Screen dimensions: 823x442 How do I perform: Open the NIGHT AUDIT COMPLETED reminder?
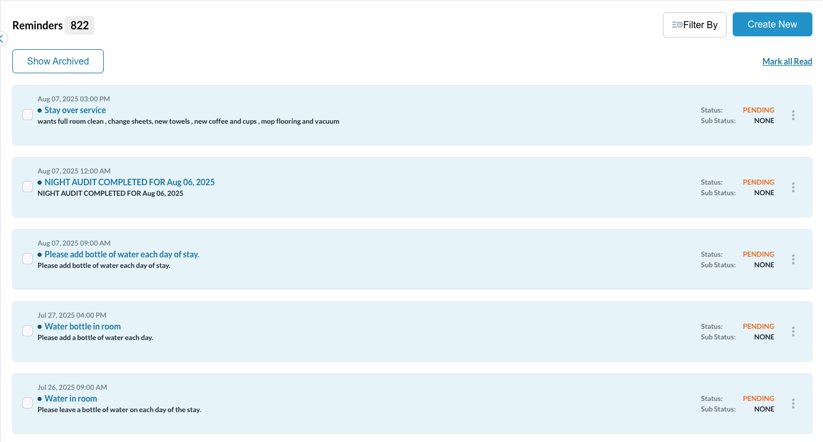pos(130,182)
